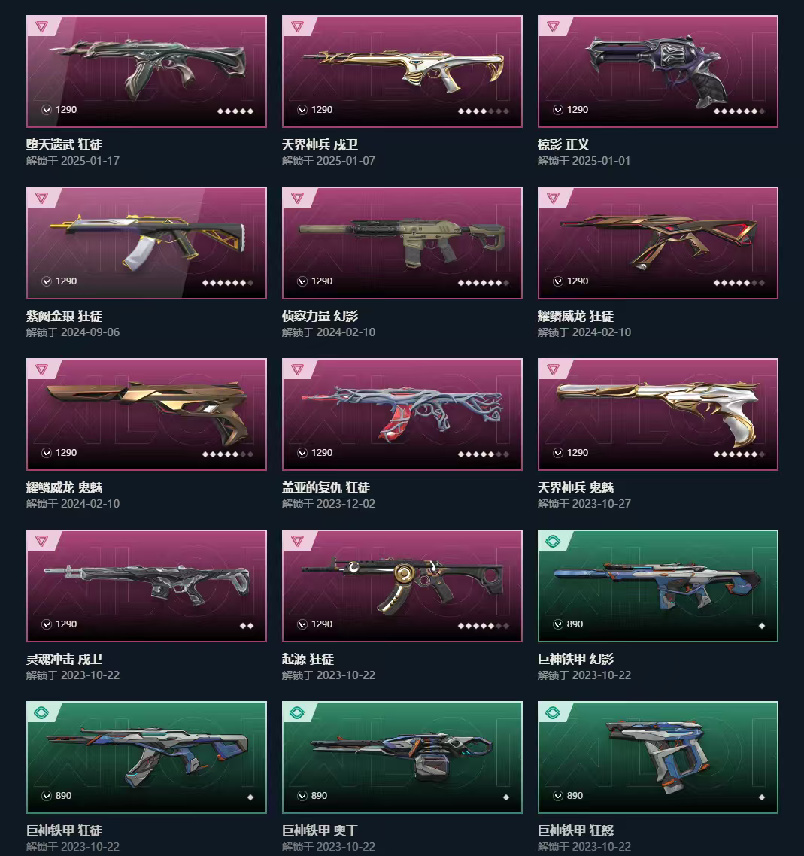This screenshot has height=856, width=804.
Task: Click upgrade level dots on 起源 狂徒 card
Action: pos(483,626)
